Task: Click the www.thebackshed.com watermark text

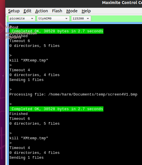Action: click(x=21, y=33)
